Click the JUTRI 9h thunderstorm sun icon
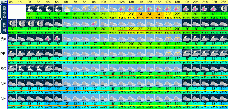Image resolution: width=228 pixels, height=109 pixels. coord(95,23)
